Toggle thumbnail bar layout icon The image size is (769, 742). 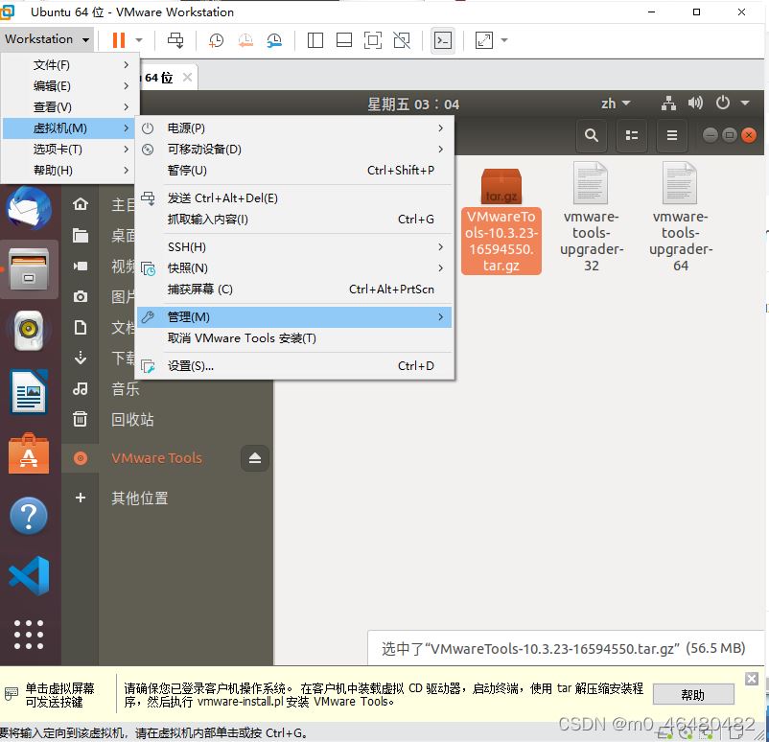click(344, 40)
